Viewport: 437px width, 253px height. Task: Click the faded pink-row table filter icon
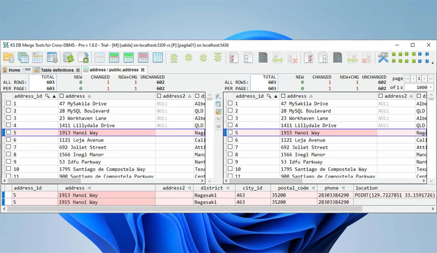click(99, 57)
